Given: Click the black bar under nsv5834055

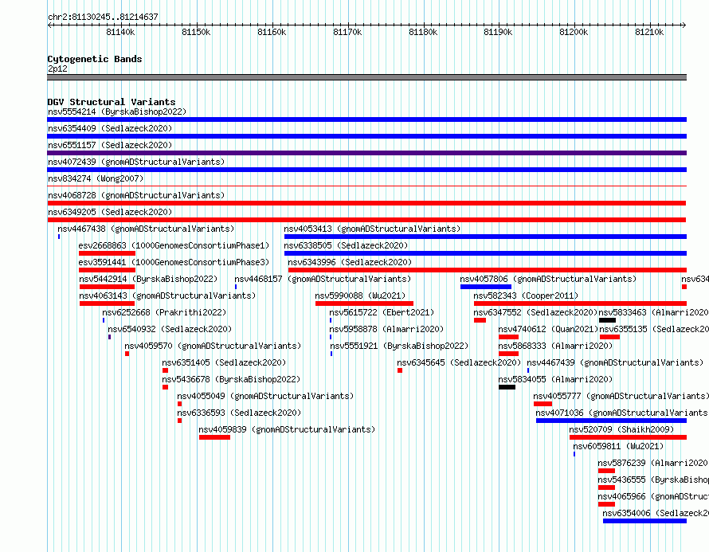Looking at the screenshot, I should click(507, 387).
